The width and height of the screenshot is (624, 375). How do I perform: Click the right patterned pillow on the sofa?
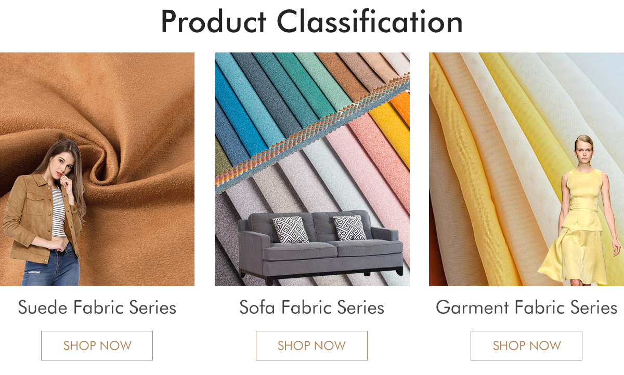click(349, 228)
